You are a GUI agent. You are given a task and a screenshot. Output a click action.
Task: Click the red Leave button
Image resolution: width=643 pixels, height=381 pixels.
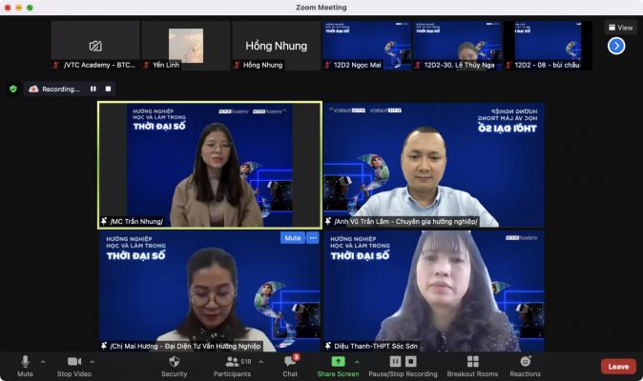coord(617,366)
